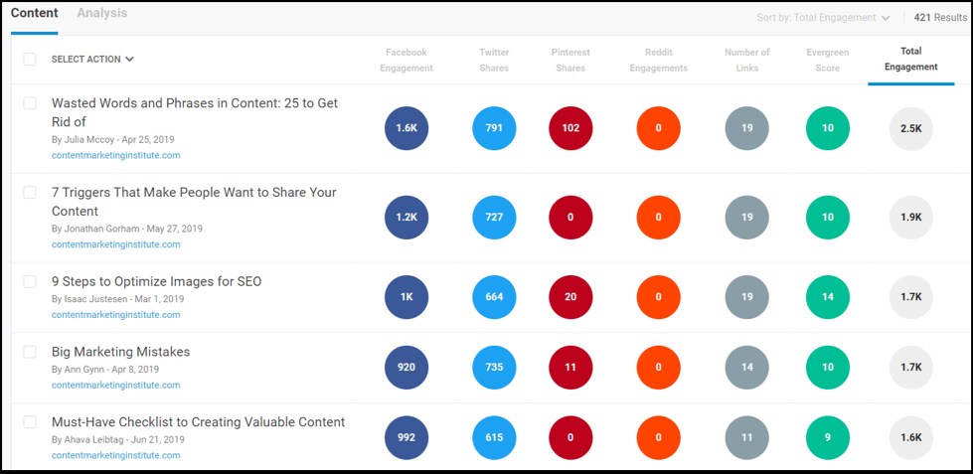Click the 2.5K Total Engagement circle
973x474 pixels.
coord(911,128)
